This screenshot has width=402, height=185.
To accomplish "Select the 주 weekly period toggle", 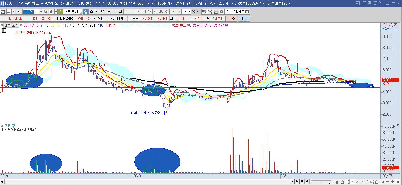I will (91, 12).
